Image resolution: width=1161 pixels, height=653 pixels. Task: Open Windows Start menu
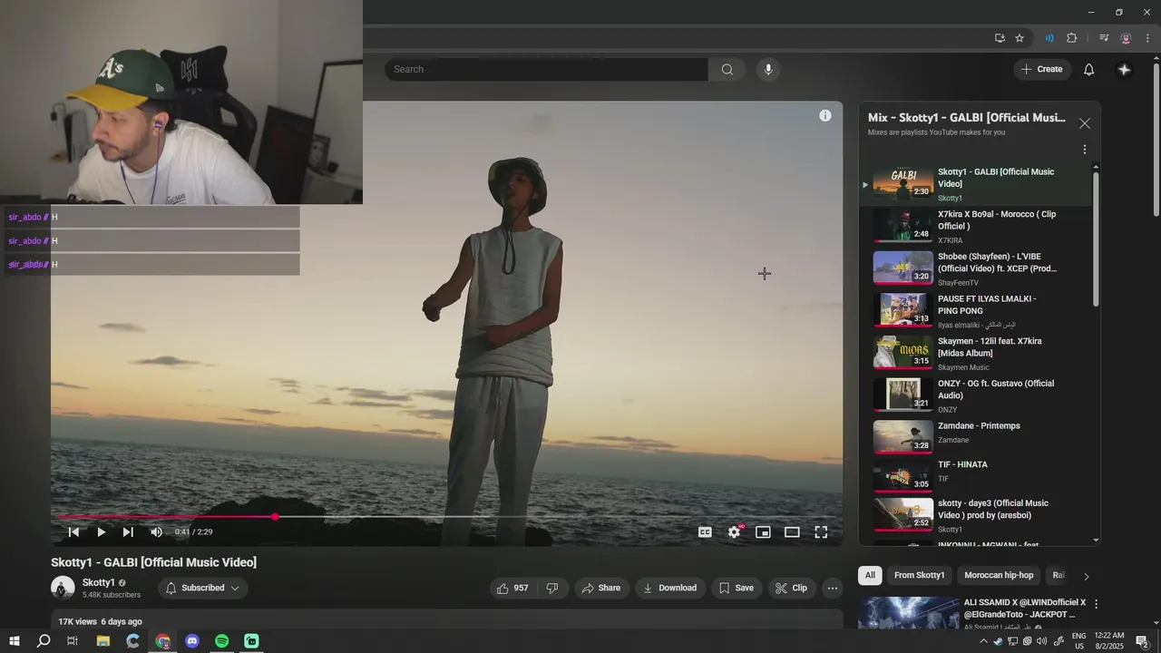[x=14, y=641]
